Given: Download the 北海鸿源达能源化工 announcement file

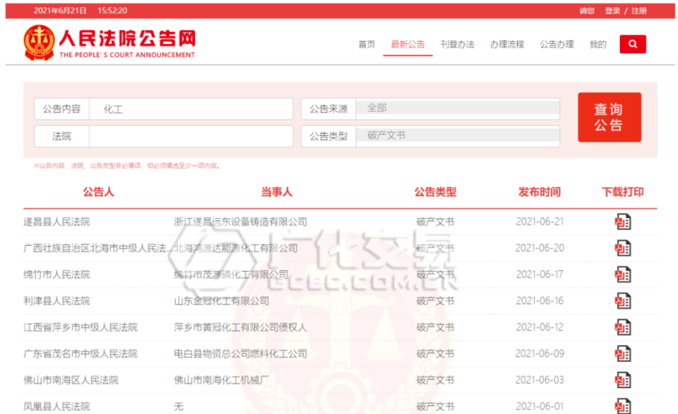Looking at the screenshot, I should (622, 248).
